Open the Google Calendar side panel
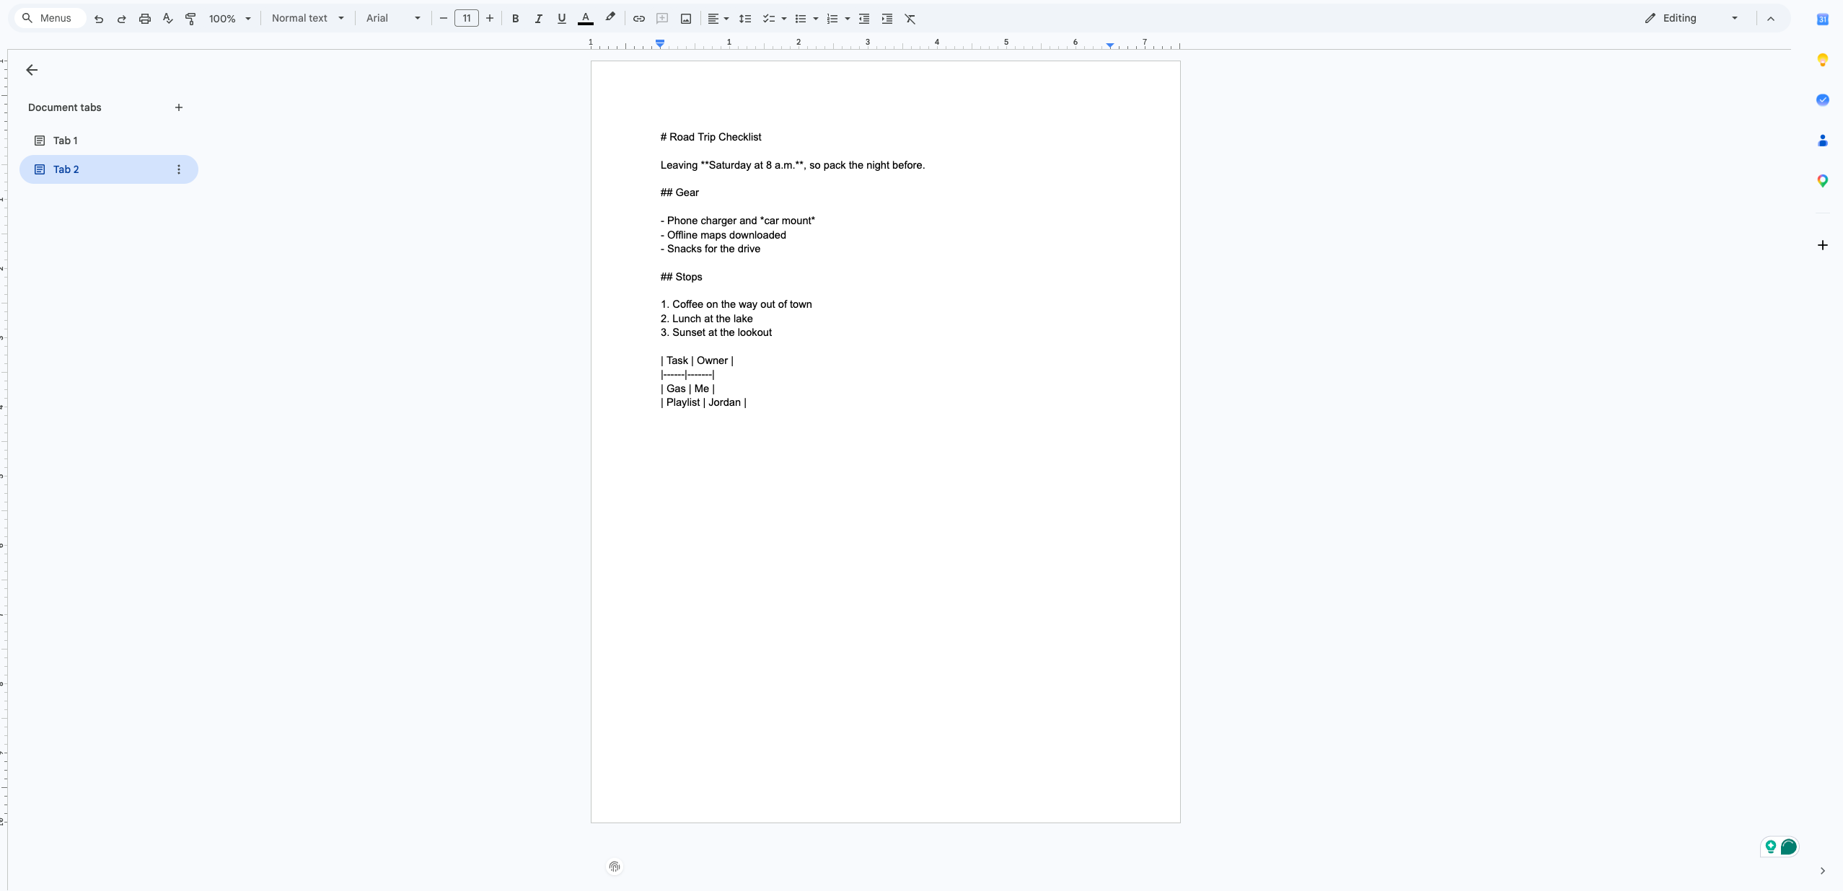Screen dimensions: 1843x891 [1823, 19]
